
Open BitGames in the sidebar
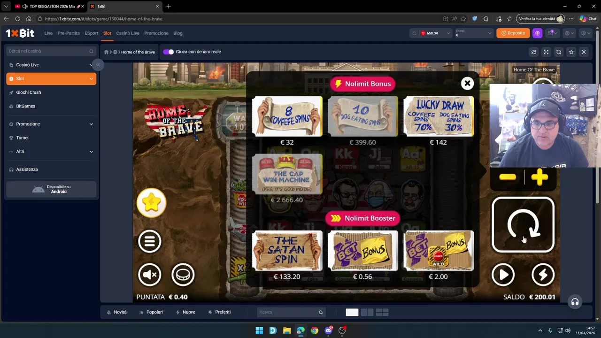pyautogui.click(x=51, y=106)
